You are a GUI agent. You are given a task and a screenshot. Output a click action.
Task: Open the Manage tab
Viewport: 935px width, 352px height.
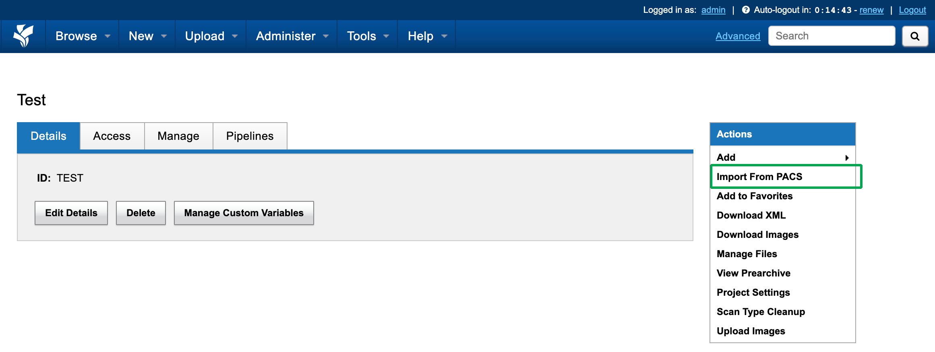[178, 136]
